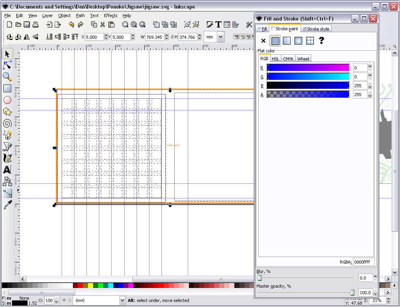Select the Ellipse circle tool
Screen dimensions: 400x307
[x=7, y=100]
